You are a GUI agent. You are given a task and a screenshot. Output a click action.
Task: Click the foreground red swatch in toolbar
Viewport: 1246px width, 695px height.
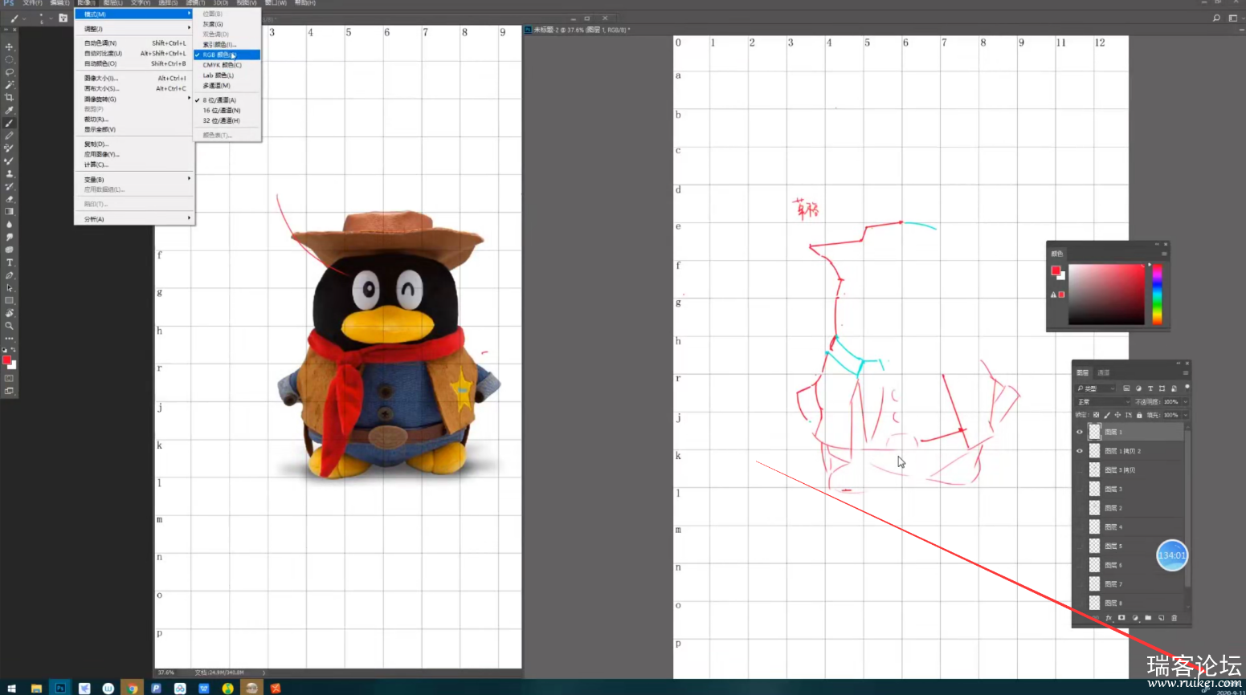[6, 360]
